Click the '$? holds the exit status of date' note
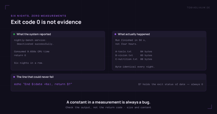Screen dimensions: 217x114 [x=170, y=84]
